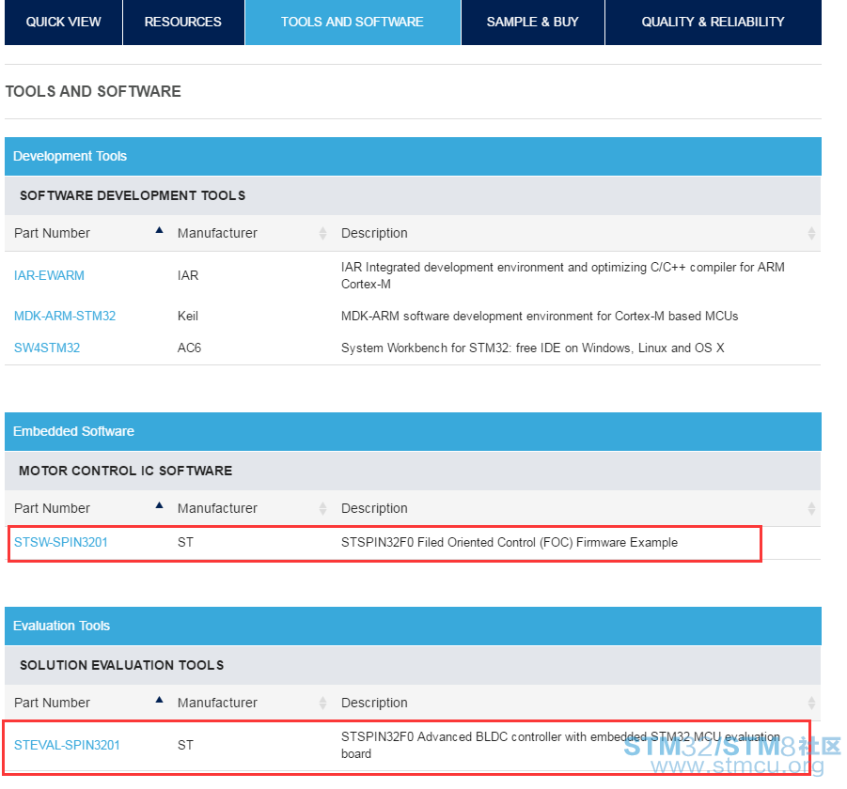This screenshot has height=789, width=847.
Task: Open the MDK-ARM-STM32 part link
Action: (65, 317)
